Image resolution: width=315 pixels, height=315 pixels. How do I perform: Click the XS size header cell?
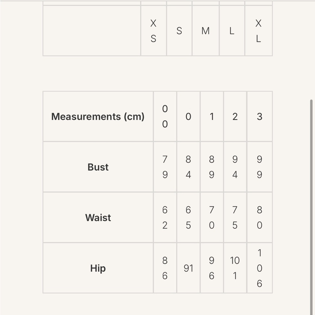153,31
